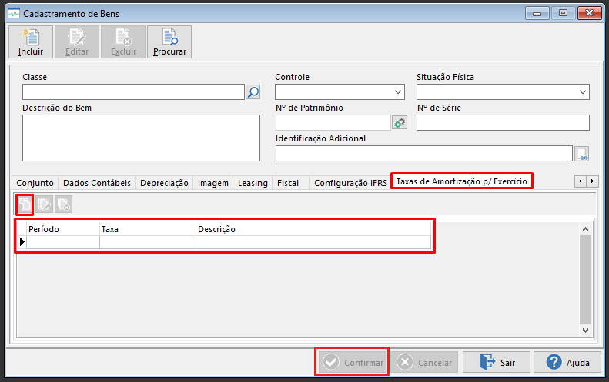Minimize the Cadastramento de Bens window

pos(537,13)
